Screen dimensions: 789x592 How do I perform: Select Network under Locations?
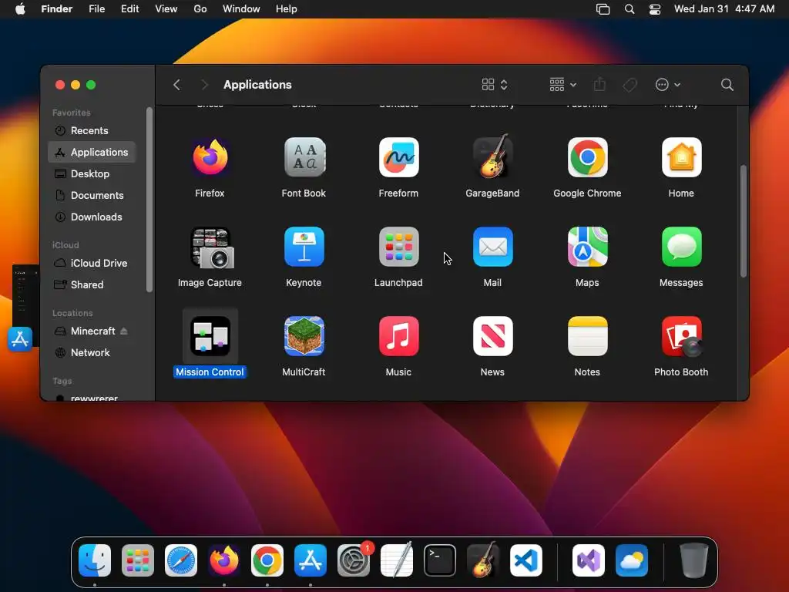tap(92, 352)
